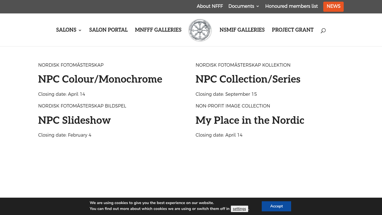Viewport: 382px width, 215px height.
Task: Open cookie settings button
Action: coord(239,209)
